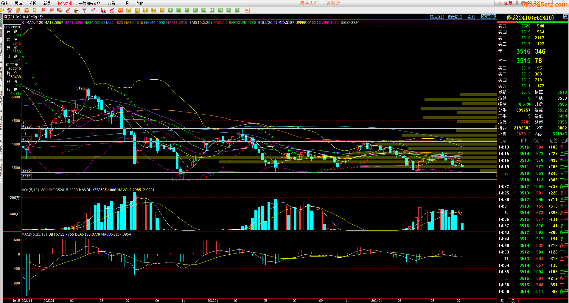Zoom in with the plus magnifier
Screen dimensions: 569x303
click(43, 10)
